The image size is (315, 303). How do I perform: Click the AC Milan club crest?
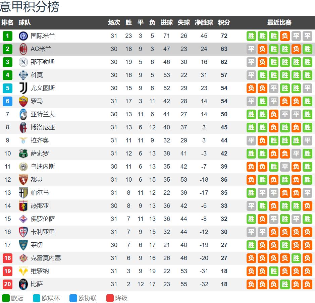pos(23,49)
